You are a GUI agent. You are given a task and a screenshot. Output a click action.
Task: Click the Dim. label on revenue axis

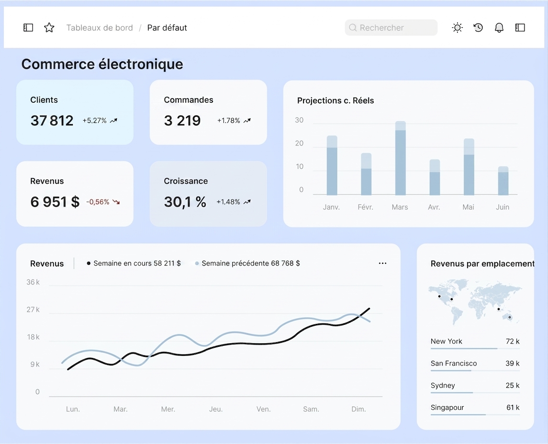(x=358, y=409)
